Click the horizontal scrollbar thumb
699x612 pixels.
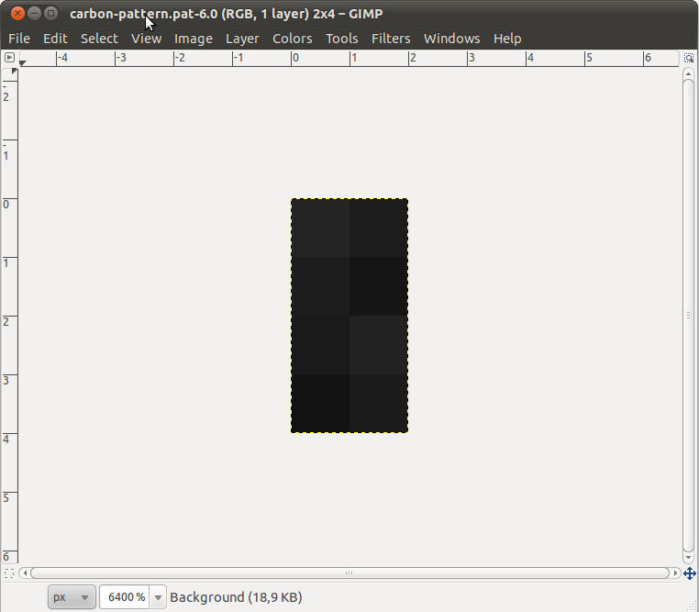click(x=349, y=573)
